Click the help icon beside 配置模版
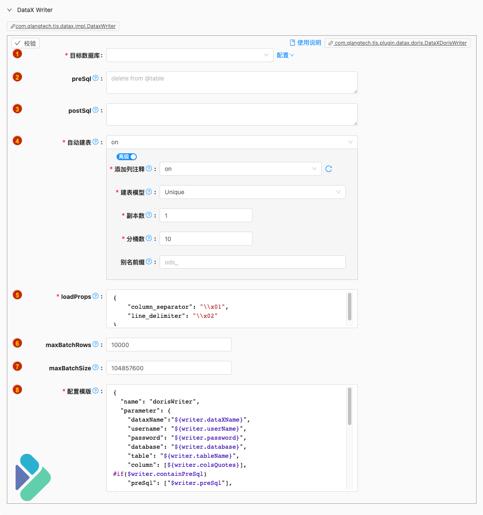Image resolution: width=483 pixels, height=515 pixels. coord(95,391)
